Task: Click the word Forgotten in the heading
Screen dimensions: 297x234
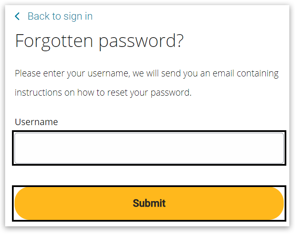Action: point(54,41)
